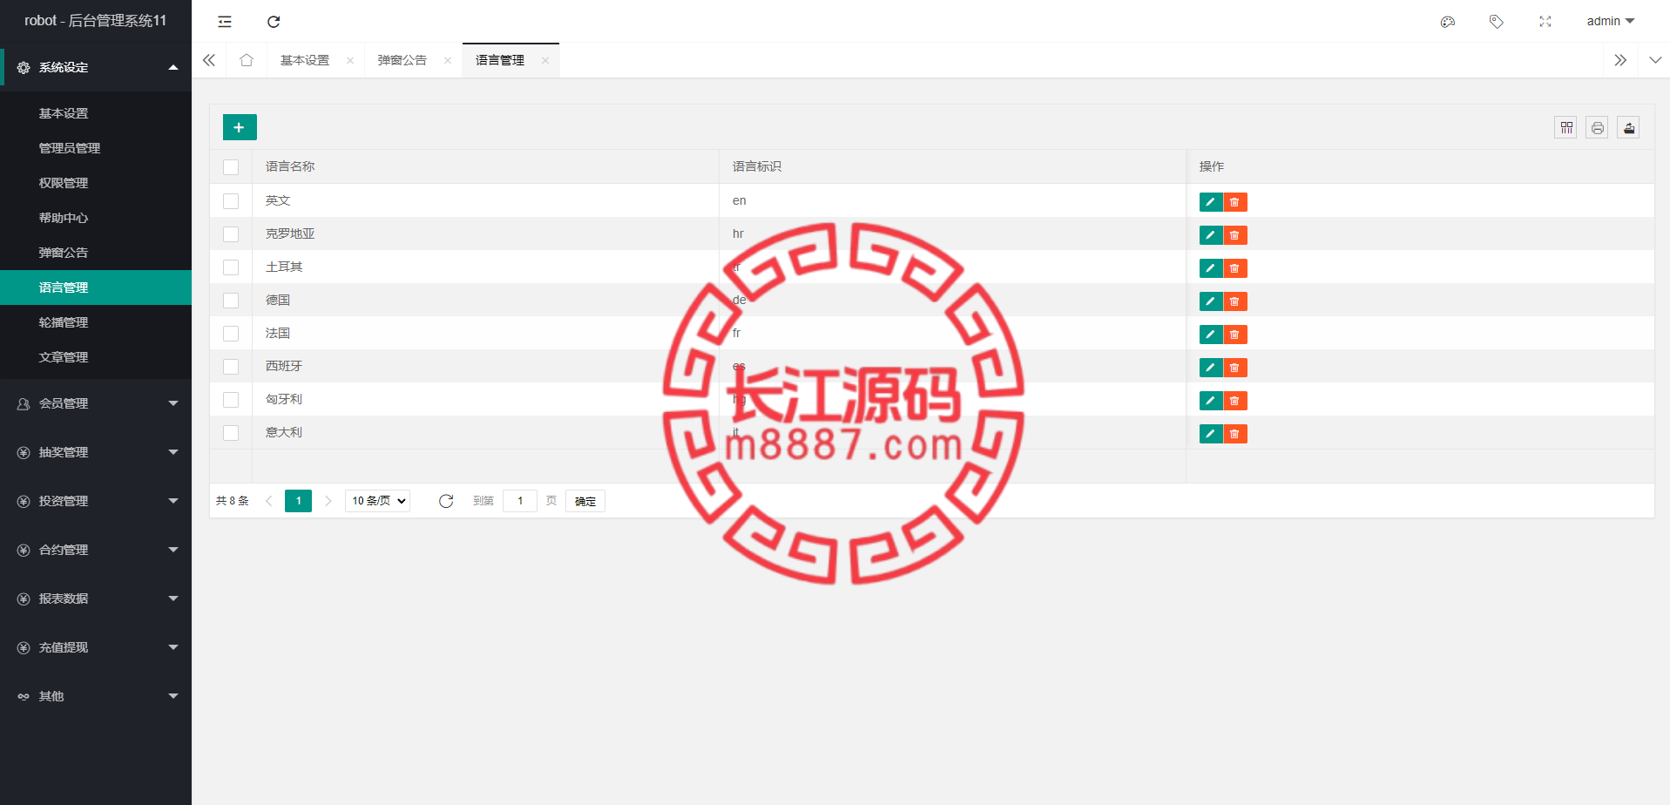1670x805 pixels.
Task: Check the 英文 row checkbox
Action: (231, 201)
